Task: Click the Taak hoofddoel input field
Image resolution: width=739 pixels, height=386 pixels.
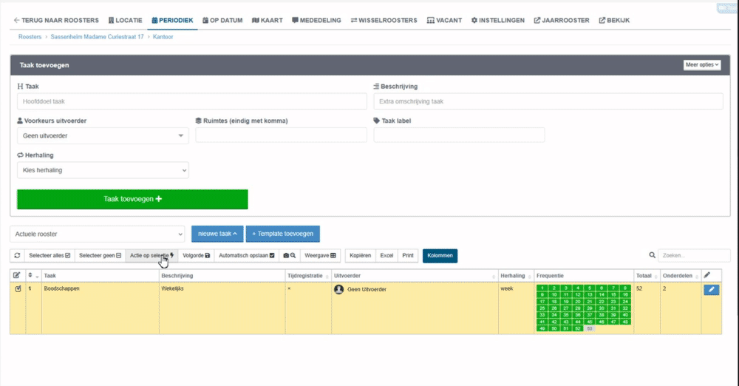Action: pos(191,101)
